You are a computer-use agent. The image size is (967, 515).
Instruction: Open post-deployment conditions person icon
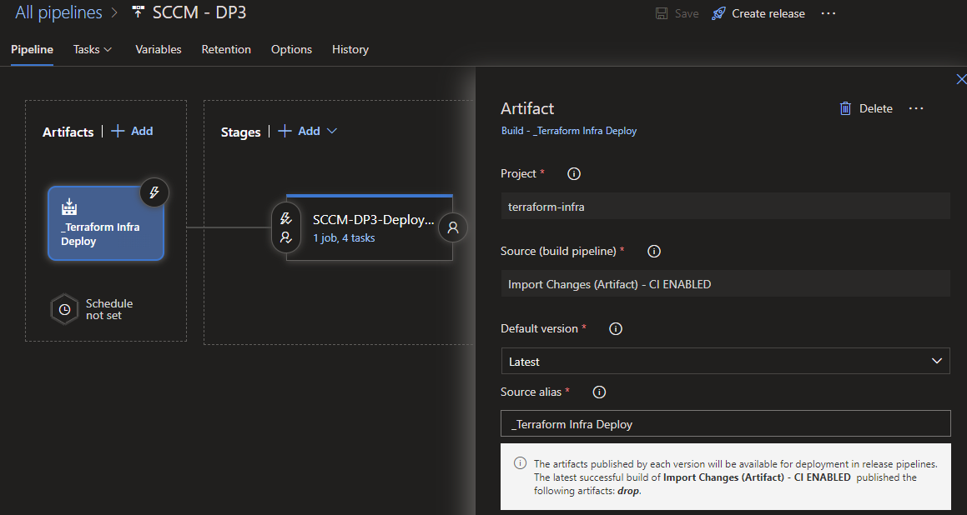pyautogui.click(x=453, y=228)
